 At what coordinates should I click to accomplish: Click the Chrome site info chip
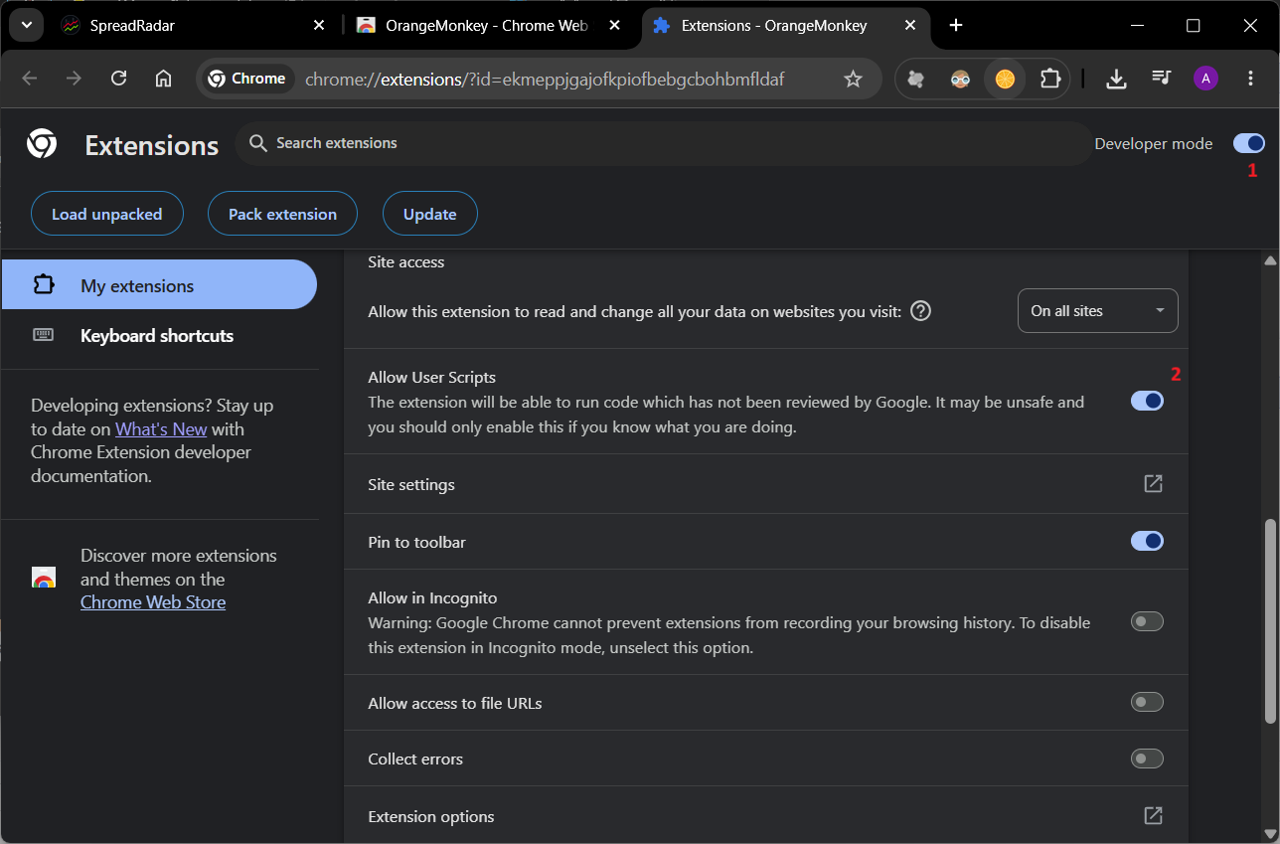246,79
